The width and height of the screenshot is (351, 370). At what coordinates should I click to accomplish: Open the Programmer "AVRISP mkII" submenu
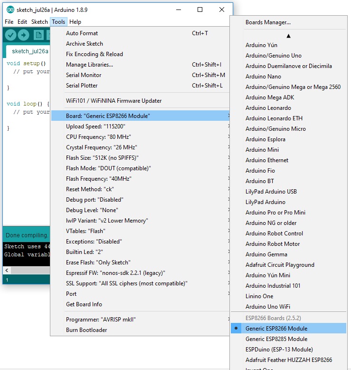[x=140, y=319]
